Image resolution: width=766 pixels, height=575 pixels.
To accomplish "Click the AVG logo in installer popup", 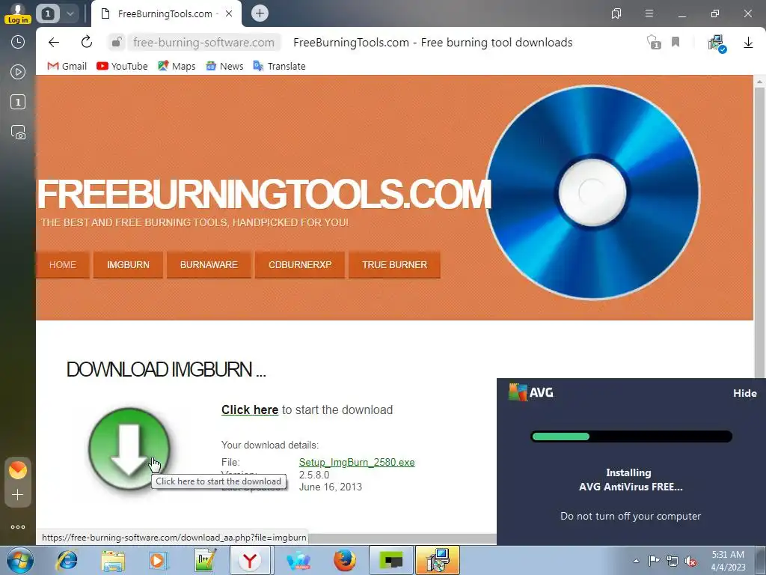I will pyautogui.click(x=531, y=392).
